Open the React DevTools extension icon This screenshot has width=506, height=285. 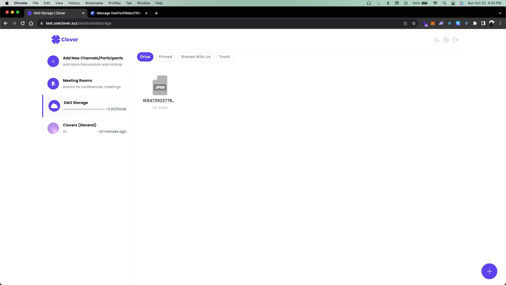coord(450,23)
